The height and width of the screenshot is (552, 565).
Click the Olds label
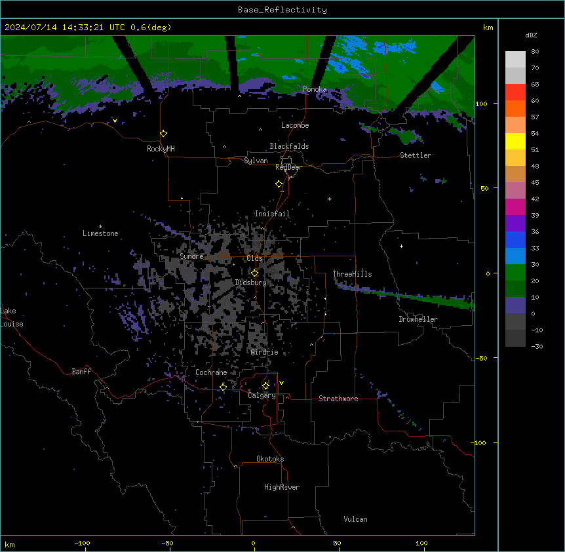(x=254, y=258)
